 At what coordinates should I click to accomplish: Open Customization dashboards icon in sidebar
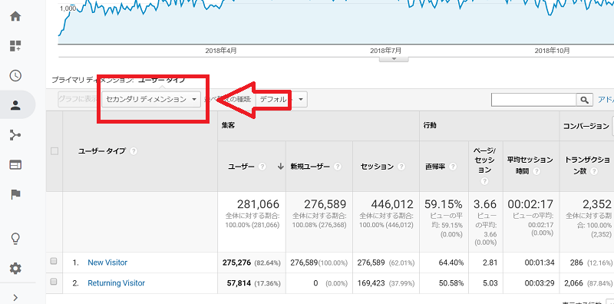tap(15, 46)
